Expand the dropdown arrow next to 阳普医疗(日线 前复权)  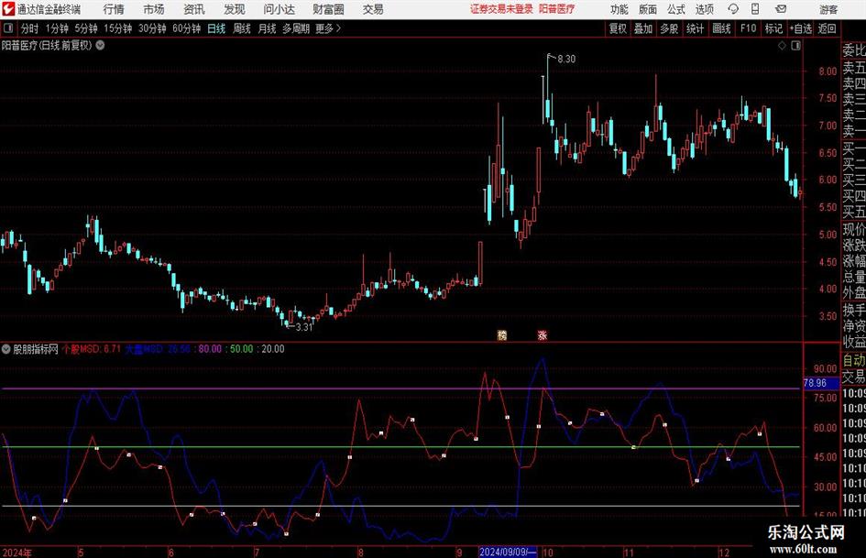click(x=101, y=45)
